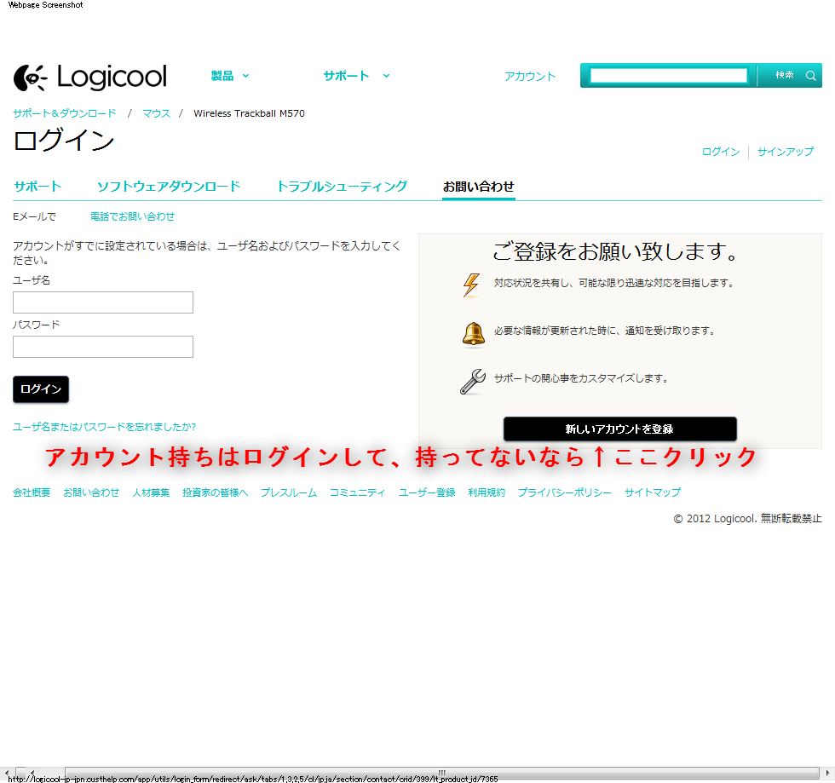The image size is (835, 783).
Task: Expand the サポート header dropdown arrow
Action: [x=386, y=76]
